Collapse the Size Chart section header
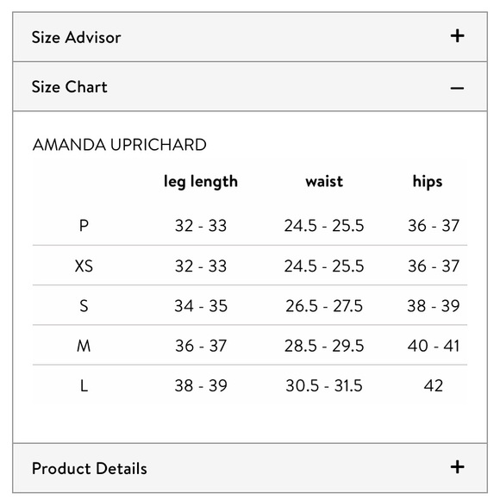Viewport: 500px width, 500px height. pyautogui.click(x=250, y=87)
